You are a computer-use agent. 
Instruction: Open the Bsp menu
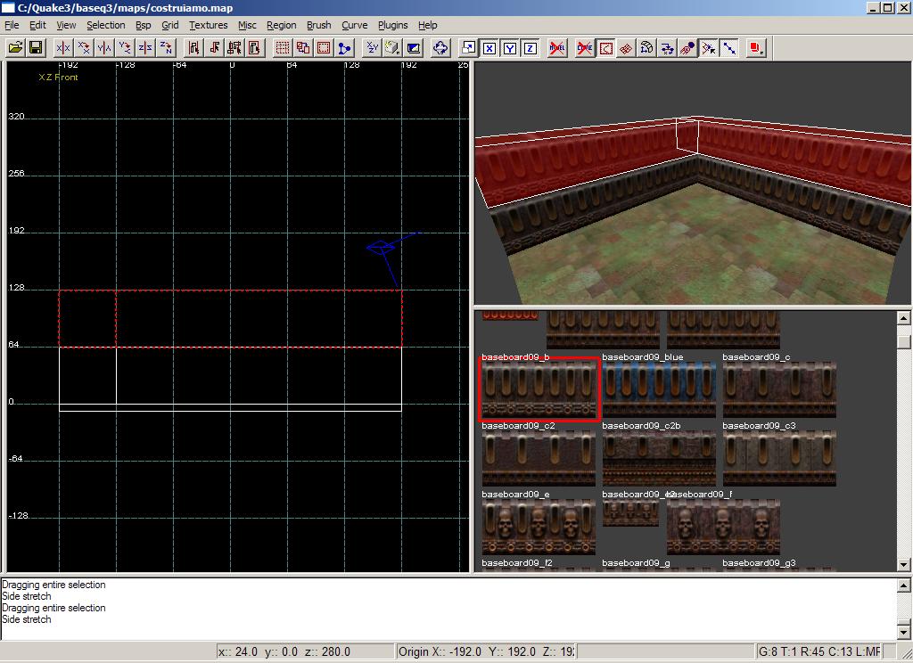(x=144, y=25)
